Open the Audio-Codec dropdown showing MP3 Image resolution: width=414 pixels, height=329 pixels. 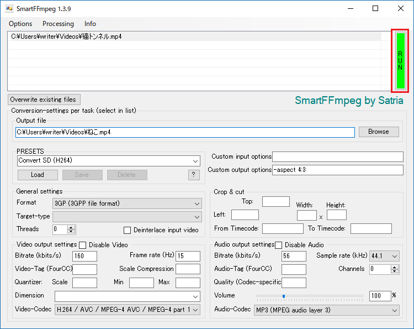tap(327, 310)
